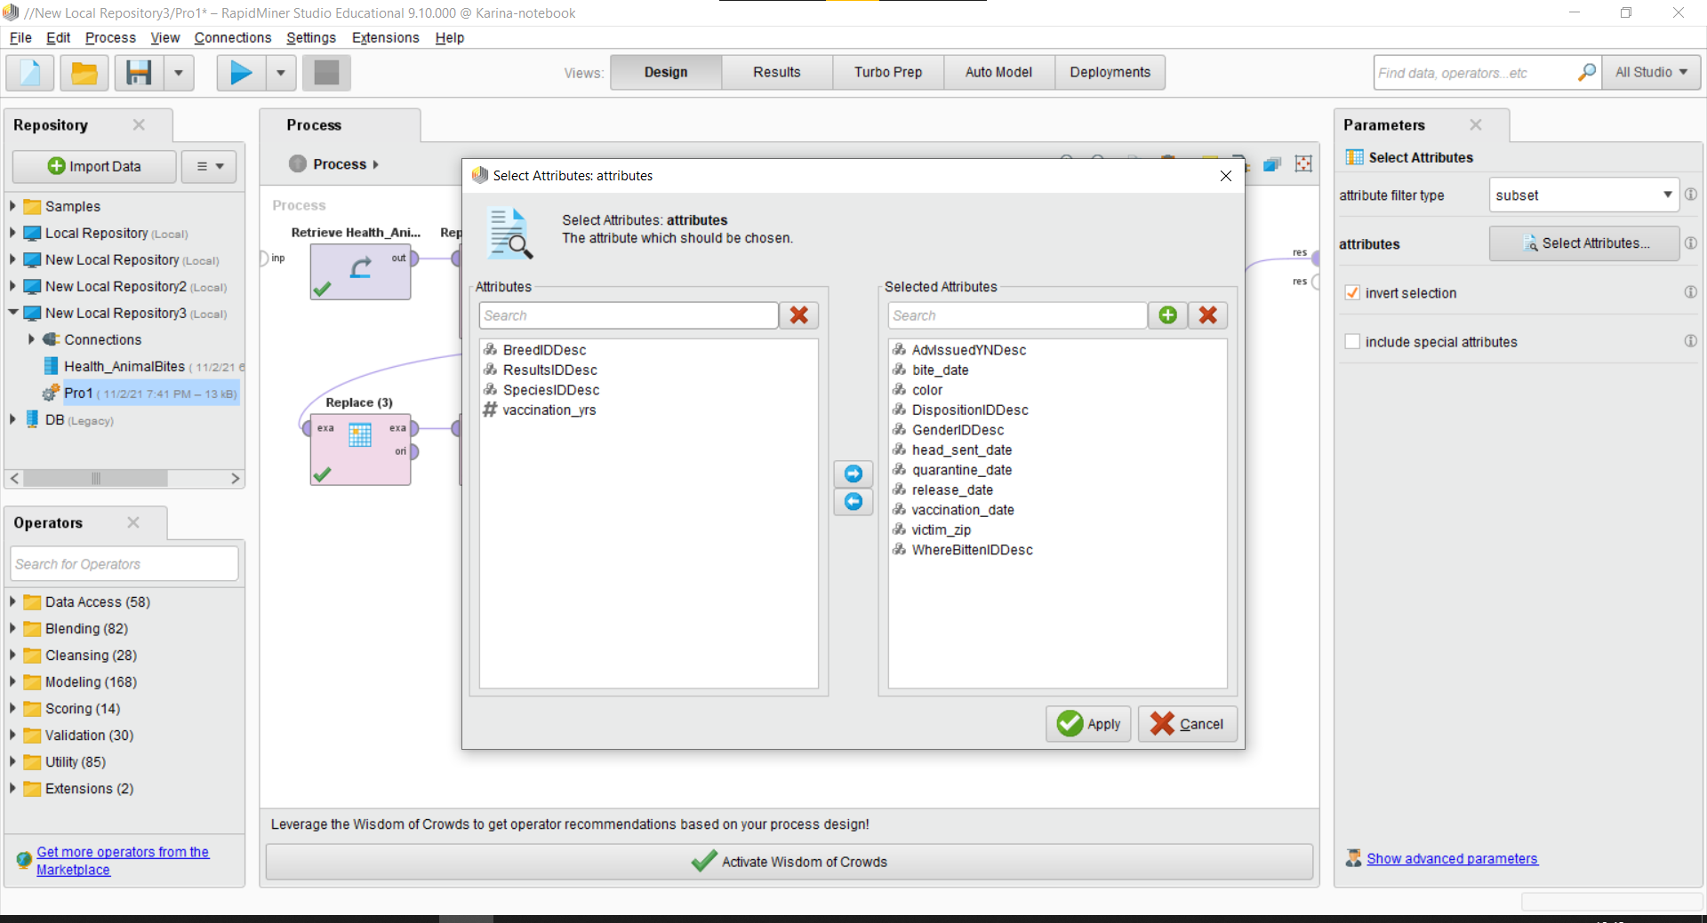Expand the Samples repository folder
This screenshot has height=923, width=1707.
click(x=12, y=206)
